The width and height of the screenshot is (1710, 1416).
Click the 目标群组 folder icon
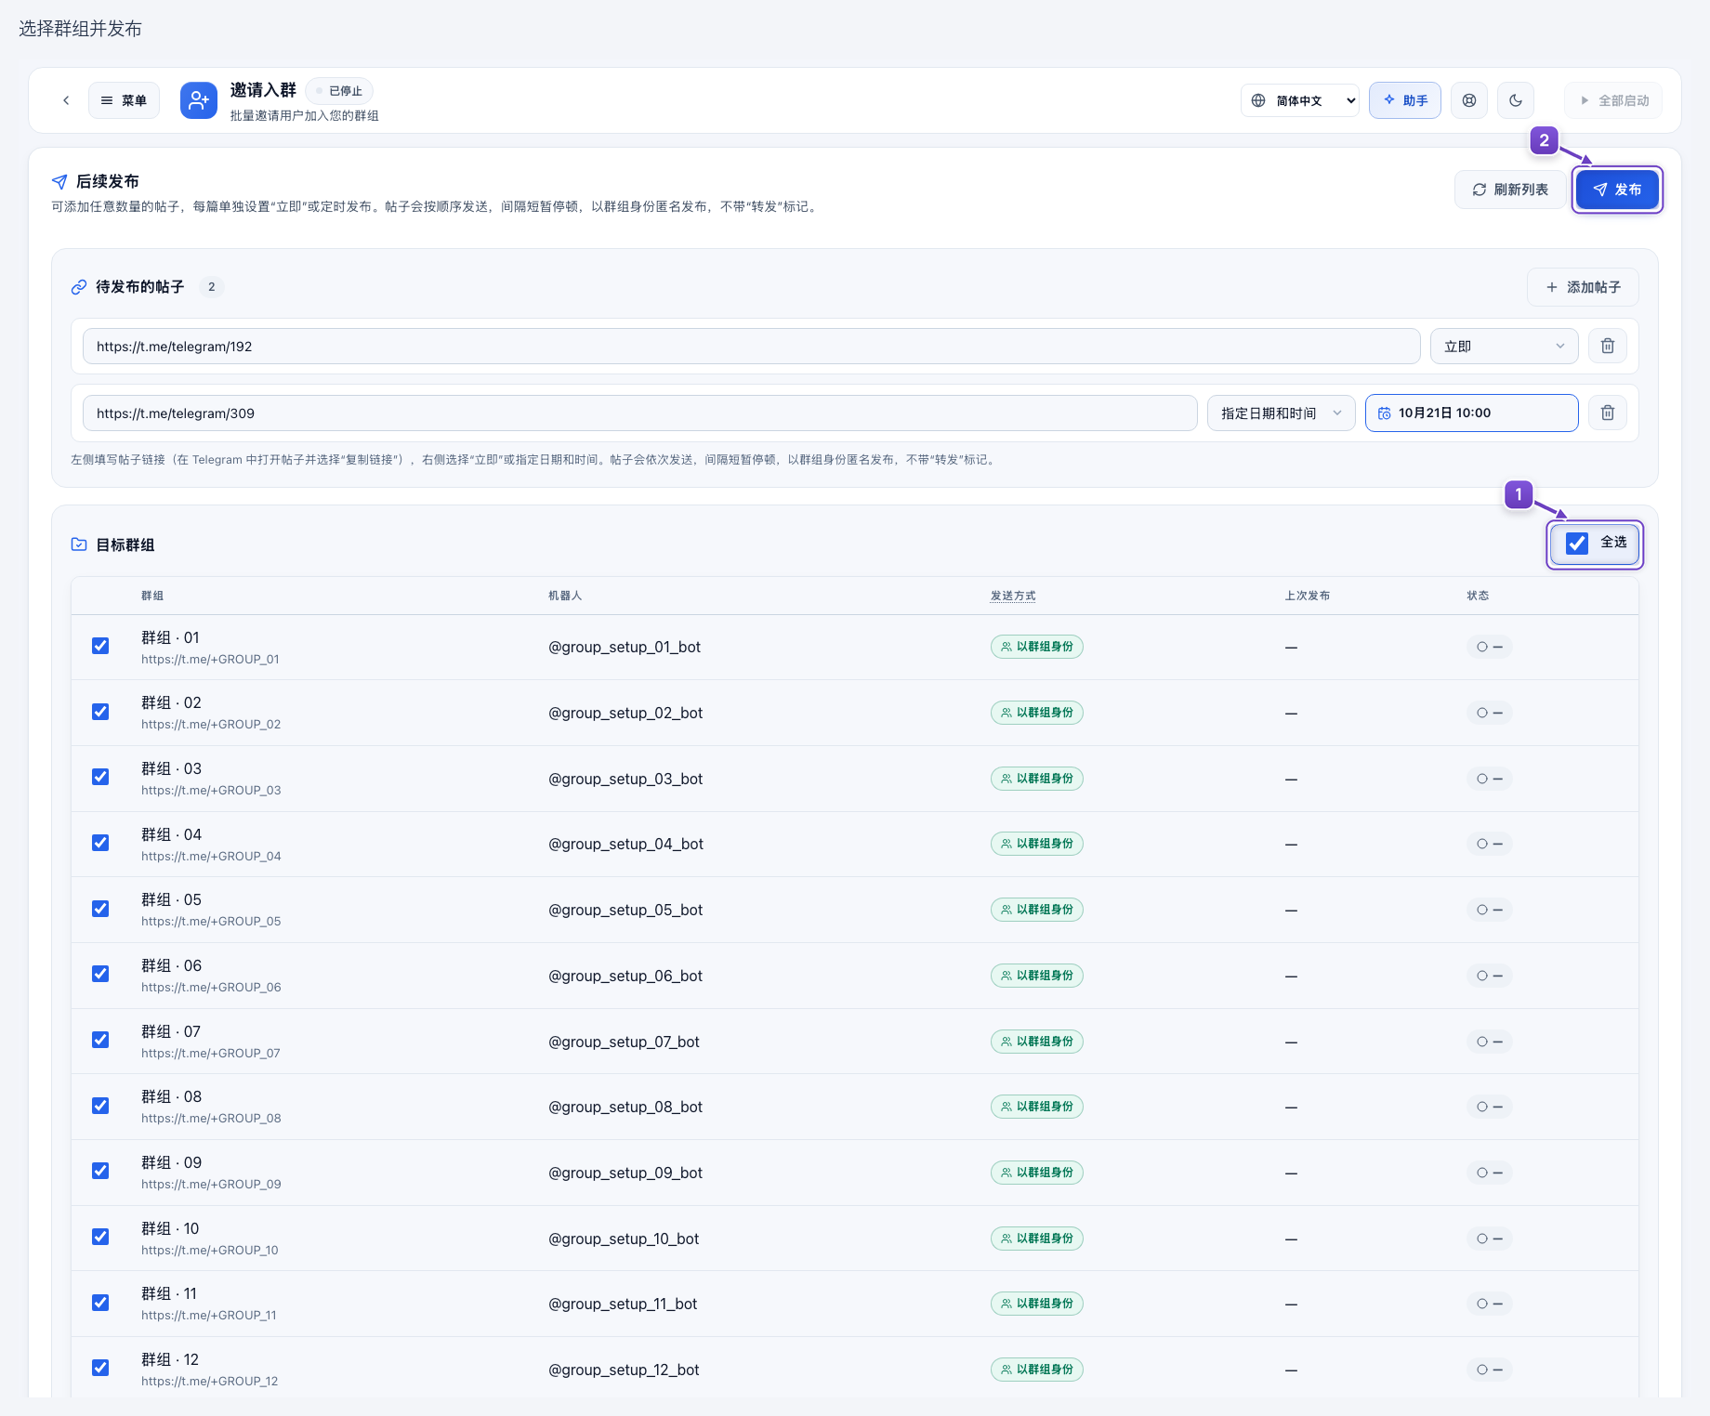79,544
